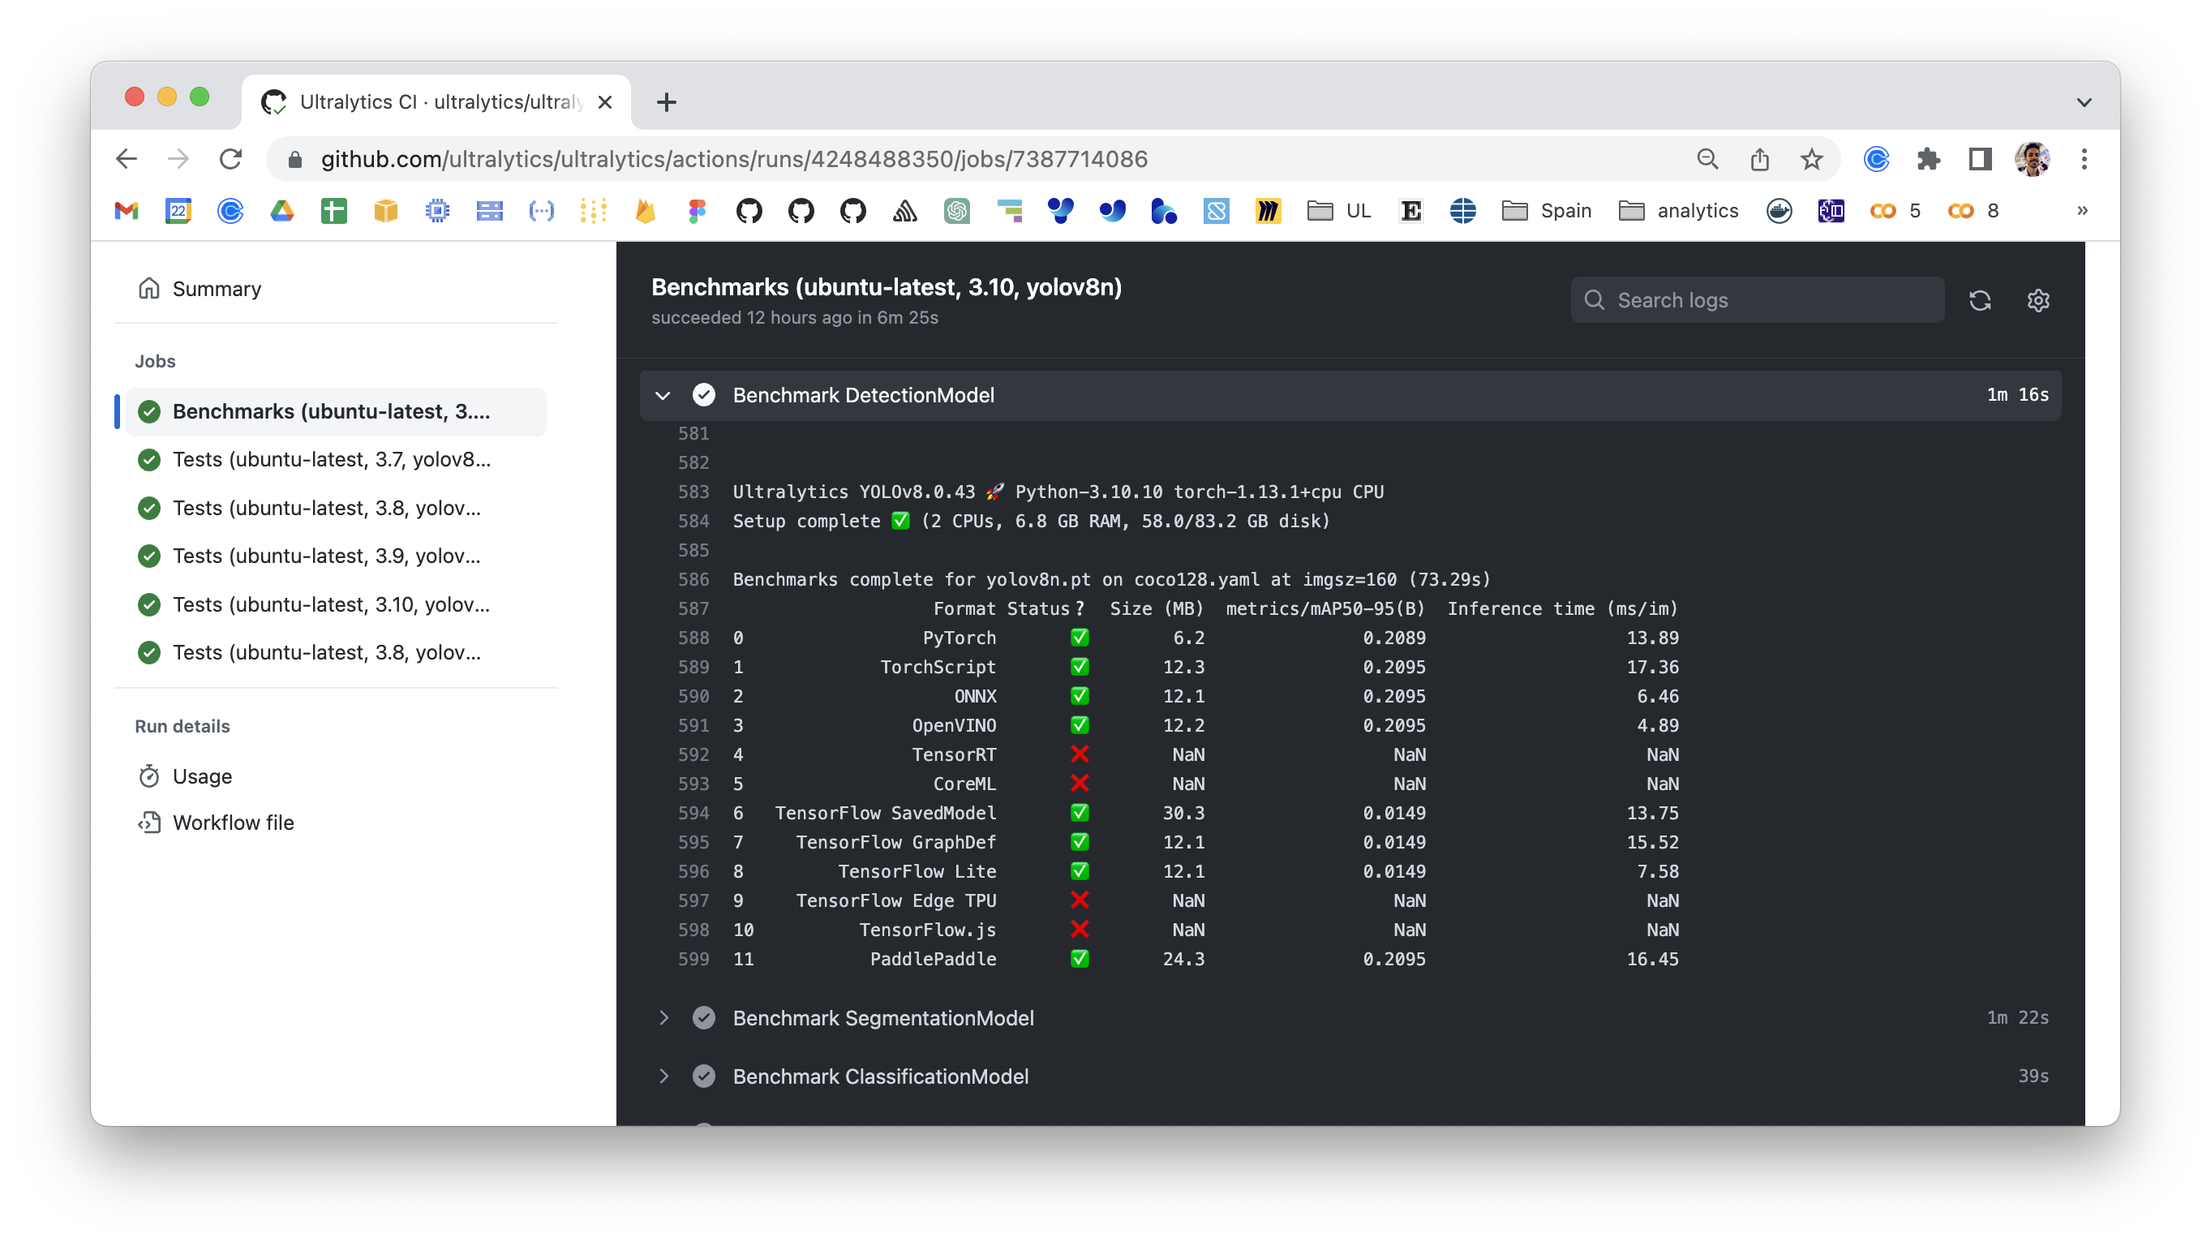The image size is (2211, 1246).
Task: Open the Figma bookmark icon
Action: pos(696,210)
